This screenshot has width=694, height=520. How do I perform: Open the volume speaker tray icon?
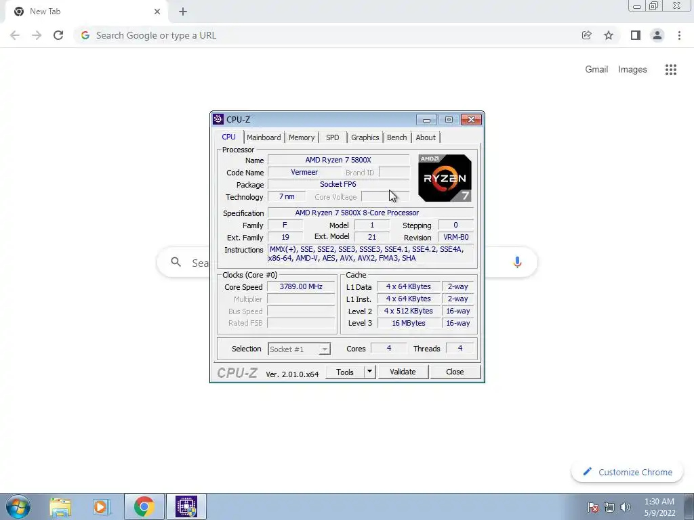626,507
